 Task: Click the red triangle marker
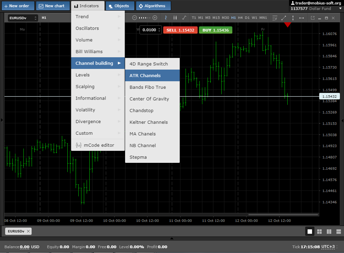pyautogui.click(x=287, y=25)
